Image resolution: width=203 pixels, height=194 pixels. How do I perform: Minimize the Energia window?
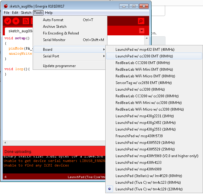[124, 6]
